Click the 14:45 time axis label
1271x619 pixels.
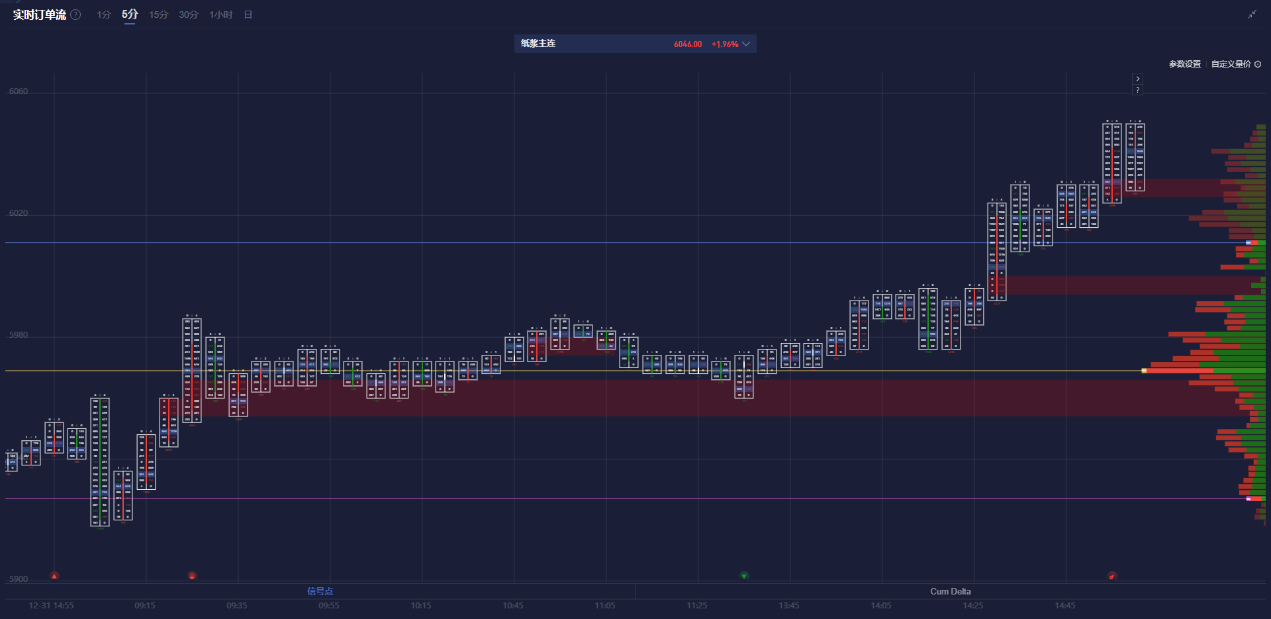[x=1065, y=606]
